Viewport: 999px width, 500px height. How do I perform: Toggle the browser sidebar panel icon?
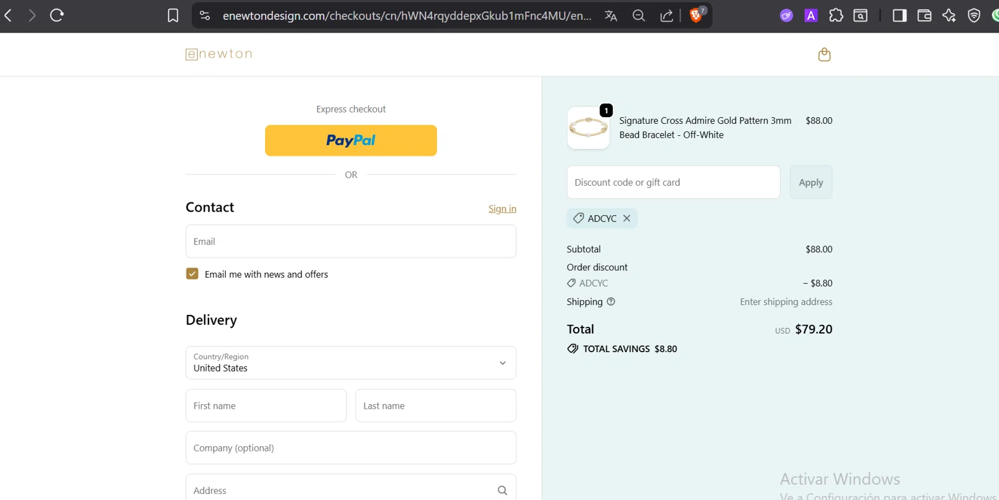(x=900, y=15)
